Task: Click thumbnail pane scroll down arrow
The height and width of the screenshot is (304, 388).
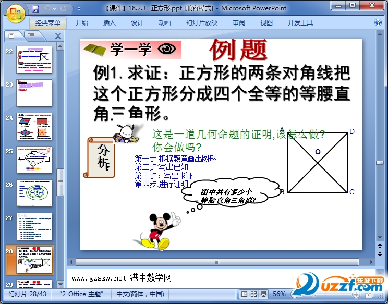Action: pos(60,284)
